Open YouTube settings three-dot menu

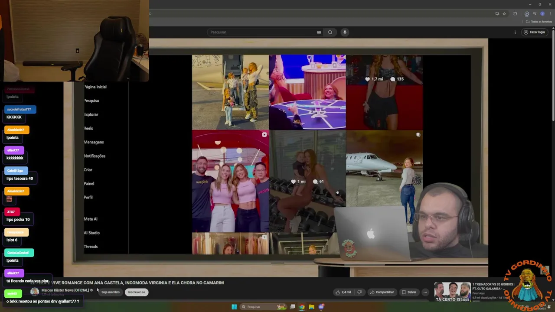click(x=515, y=32)
